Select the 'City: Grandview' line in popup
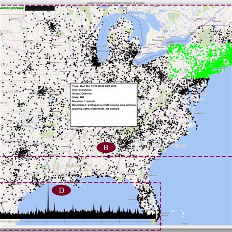This screenshot has width=232, height=232. (x=82, y=90)
